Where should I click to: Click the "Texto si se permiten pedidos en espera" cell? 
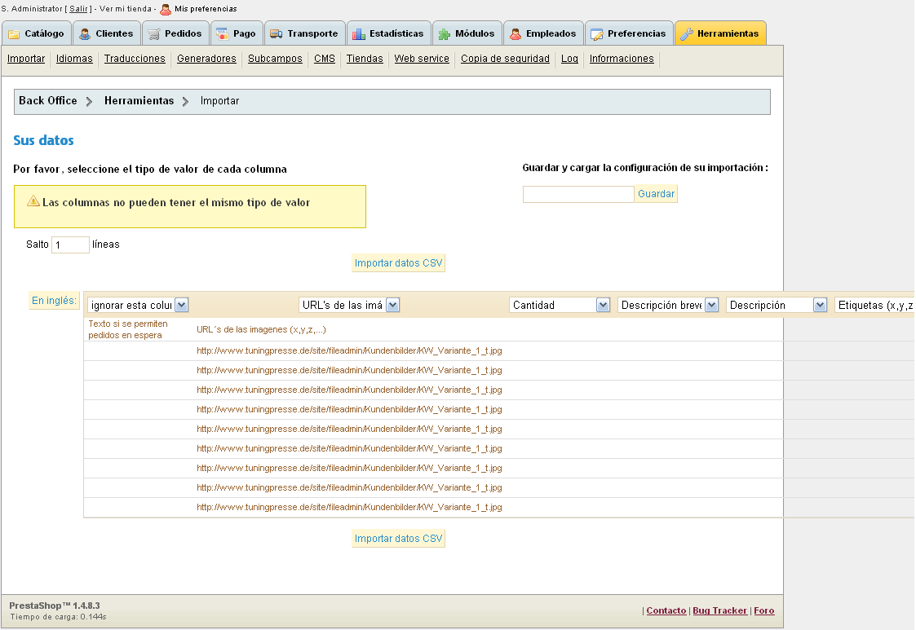128,329
